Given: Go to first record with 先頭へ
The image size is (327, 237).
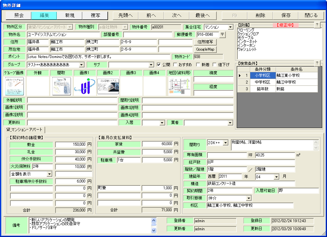Looking at the screenshot, I should (125, 15).
